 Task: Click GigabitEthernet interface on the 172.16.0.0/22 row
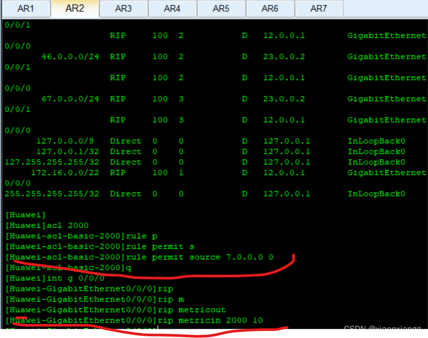(x=387, y=173)
